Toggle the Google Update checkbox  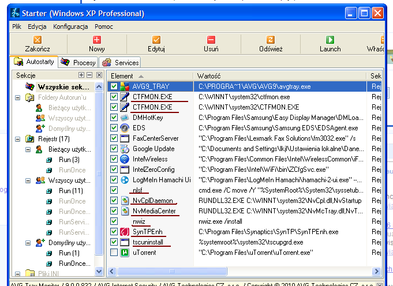coord(114,149)
